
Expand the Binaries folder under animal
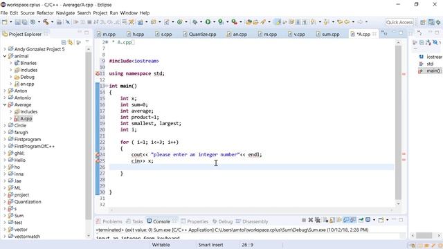(11, 63)
